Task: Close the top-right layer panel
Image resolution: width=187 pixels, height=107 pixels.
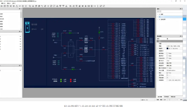Action: 182,9
